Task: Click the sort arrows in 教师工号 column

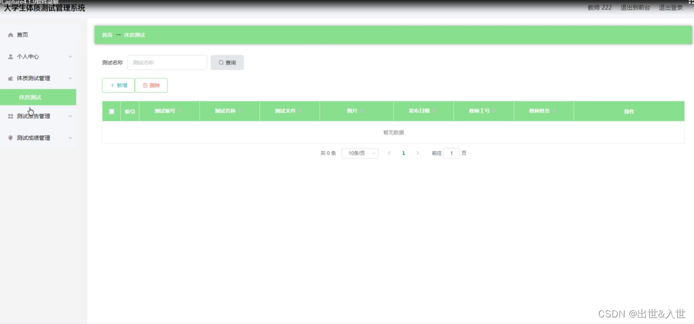Action: coord(494,111)
